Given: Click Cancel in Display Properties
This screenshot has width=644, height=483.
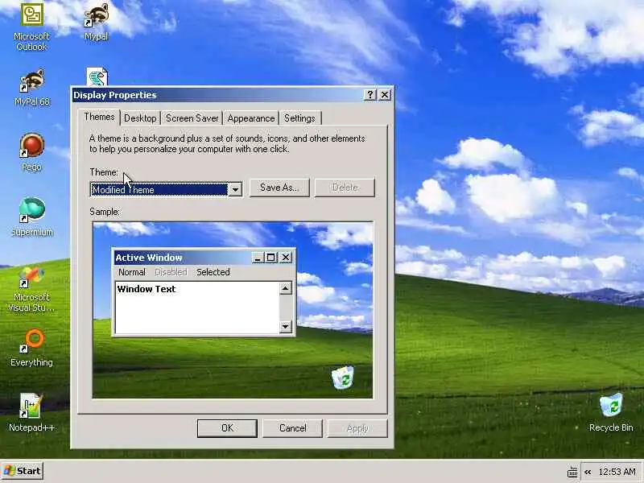Looking at the screenshot, I should (292, 428).
